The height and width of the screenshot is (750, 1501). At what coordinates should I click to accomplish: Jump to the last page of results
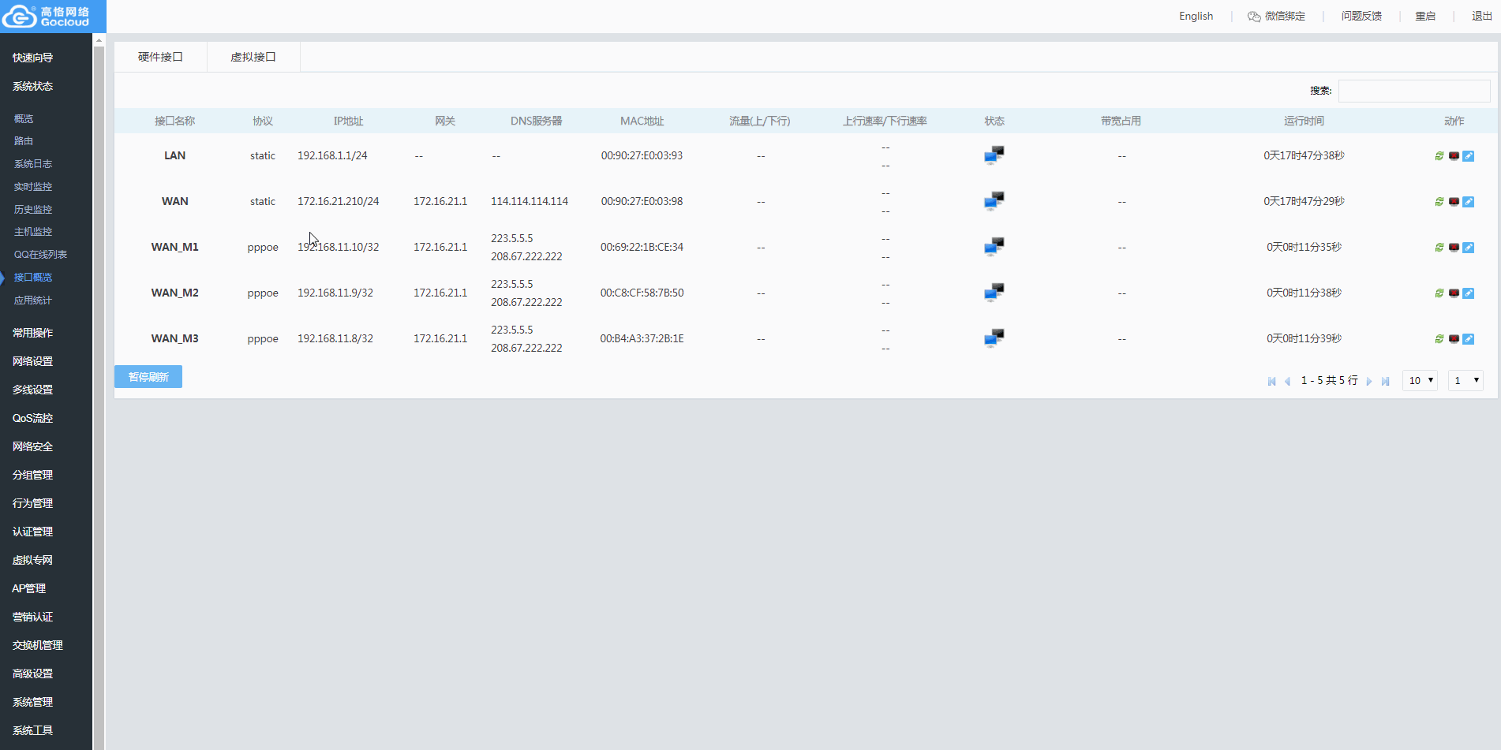[1385, 381]
